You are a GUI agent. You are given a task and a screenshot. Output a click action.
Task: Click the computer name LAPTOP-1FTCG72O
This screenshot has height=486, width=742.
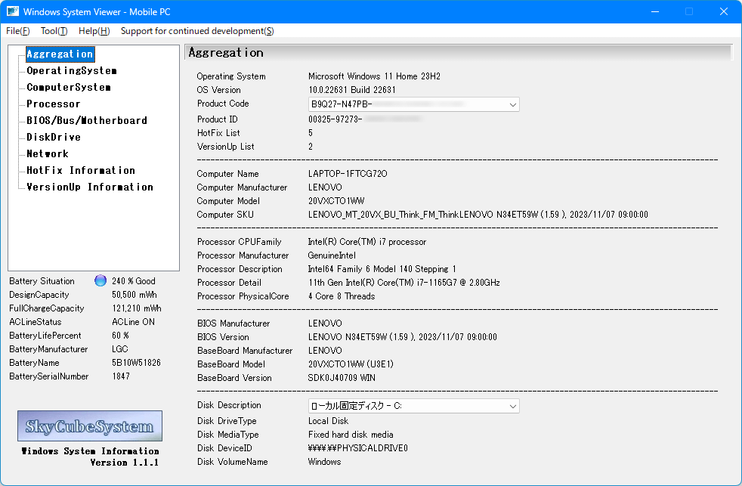click(348, 174)
